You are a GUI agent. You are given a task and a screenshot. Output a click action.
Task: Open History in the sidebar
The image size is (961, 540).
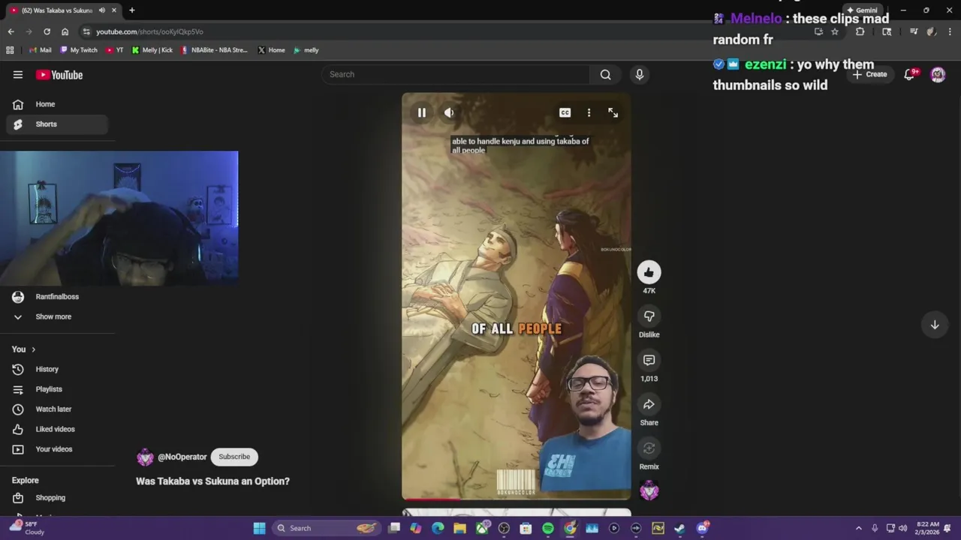point(56,369)
